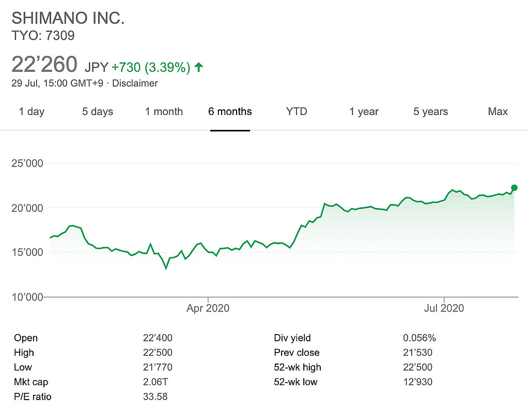Viewport: 529px width, 413px height.
Task: Open the Disclaimer link
Action: pos(135,83)
